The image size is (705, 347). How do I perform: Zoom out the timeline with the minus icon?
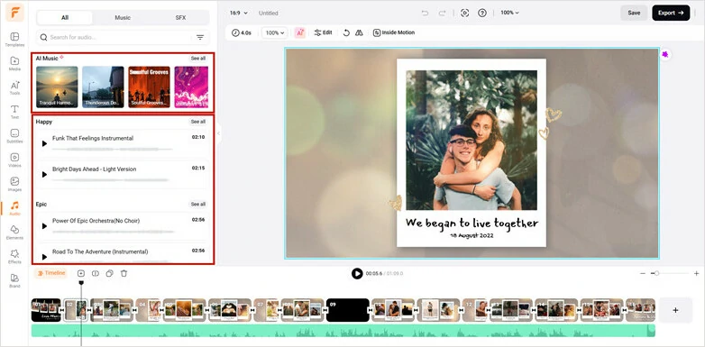(643, 273)
